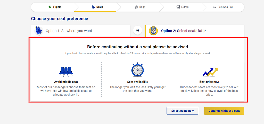This screenshot has width=264, height=124.
Task: Click the Avoid middle seat heading
Action: (x=66, y=82)
